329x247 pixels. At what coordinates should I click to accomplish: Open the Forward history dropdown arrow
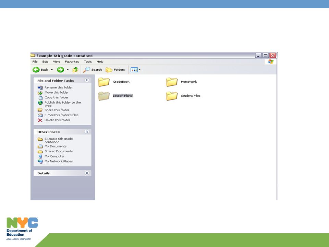[x=68, y=70]
